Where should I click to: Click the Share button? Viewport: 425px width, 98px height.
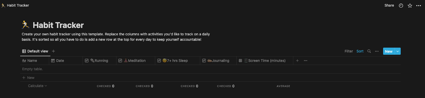tap(389, 5)
